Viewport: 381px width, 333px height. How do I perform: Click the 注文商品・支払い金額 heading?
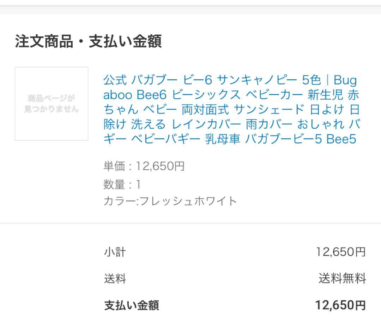pyautogui.click(x=88, y=41)
